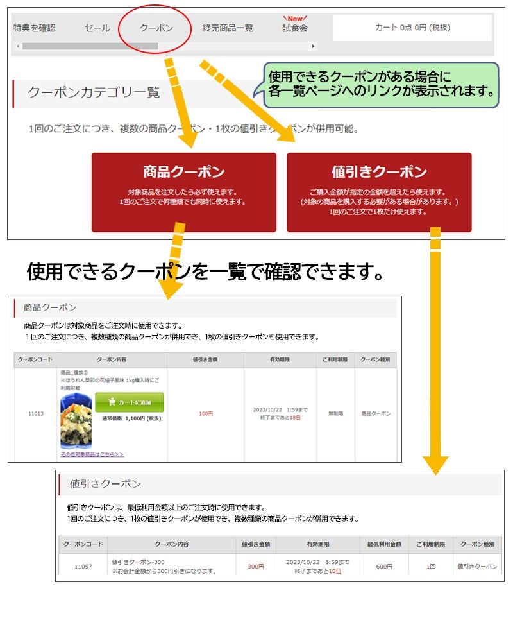The height and width of the screenshot is (618, 513).
Task: Click the 300円 discount amount
Action: (255, 567)
